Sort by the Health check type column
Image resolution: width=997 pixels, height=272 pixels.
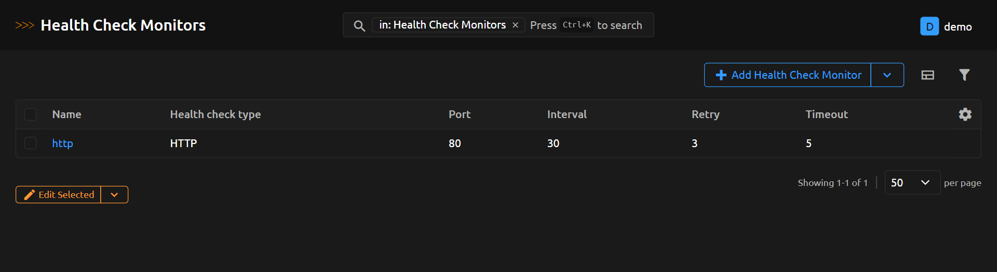click(215, 114)
